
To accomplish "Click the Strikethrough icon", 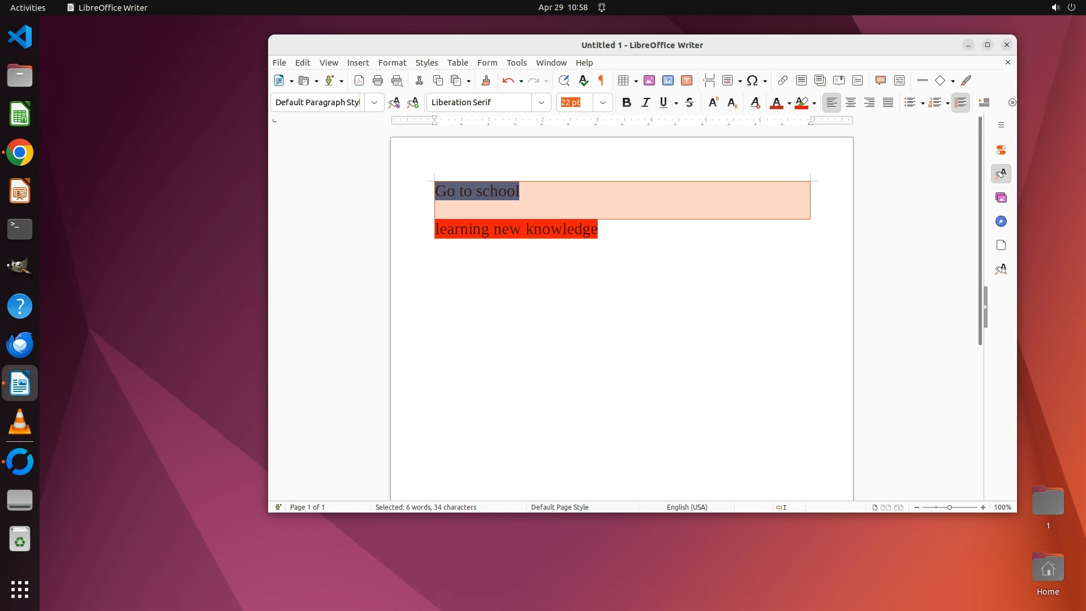I will [x=689, y=102].
